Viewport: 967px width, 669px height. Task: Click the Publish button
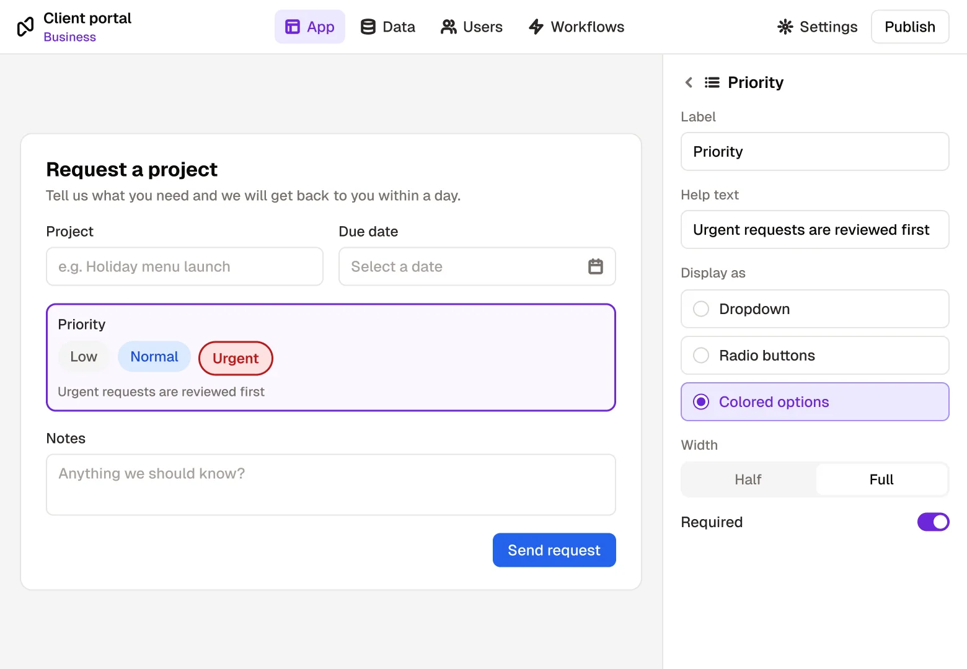coord(910,27)
